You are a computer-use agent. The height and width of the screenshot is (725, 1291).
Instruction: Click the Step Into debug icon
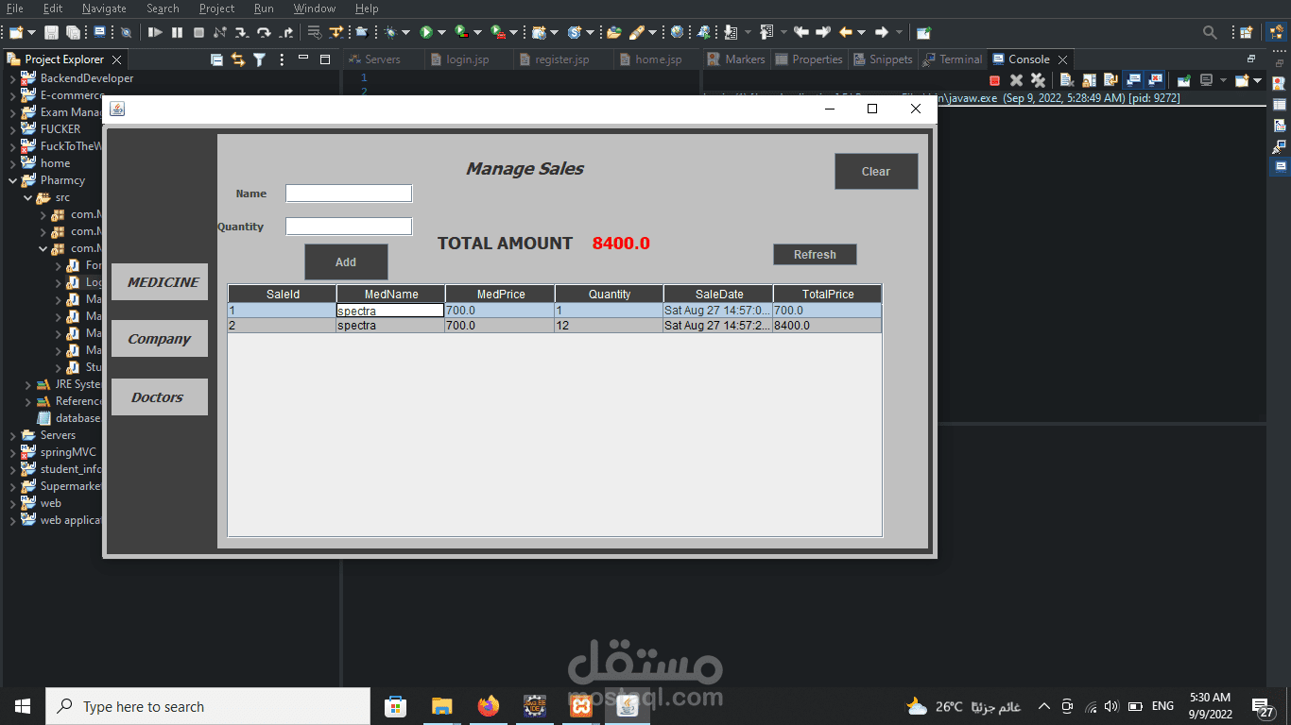click(242, 32)
